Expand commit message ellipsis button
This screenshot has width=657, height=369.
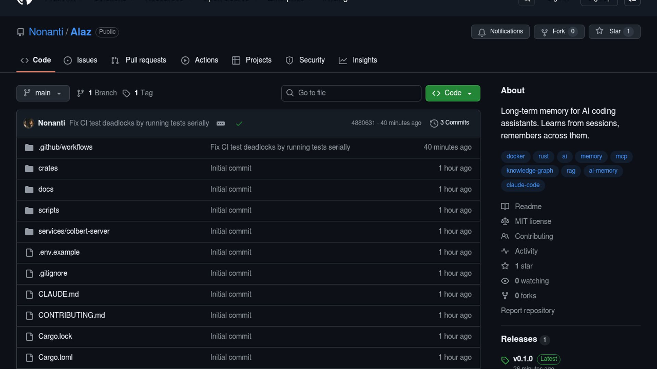coord(221,123)
